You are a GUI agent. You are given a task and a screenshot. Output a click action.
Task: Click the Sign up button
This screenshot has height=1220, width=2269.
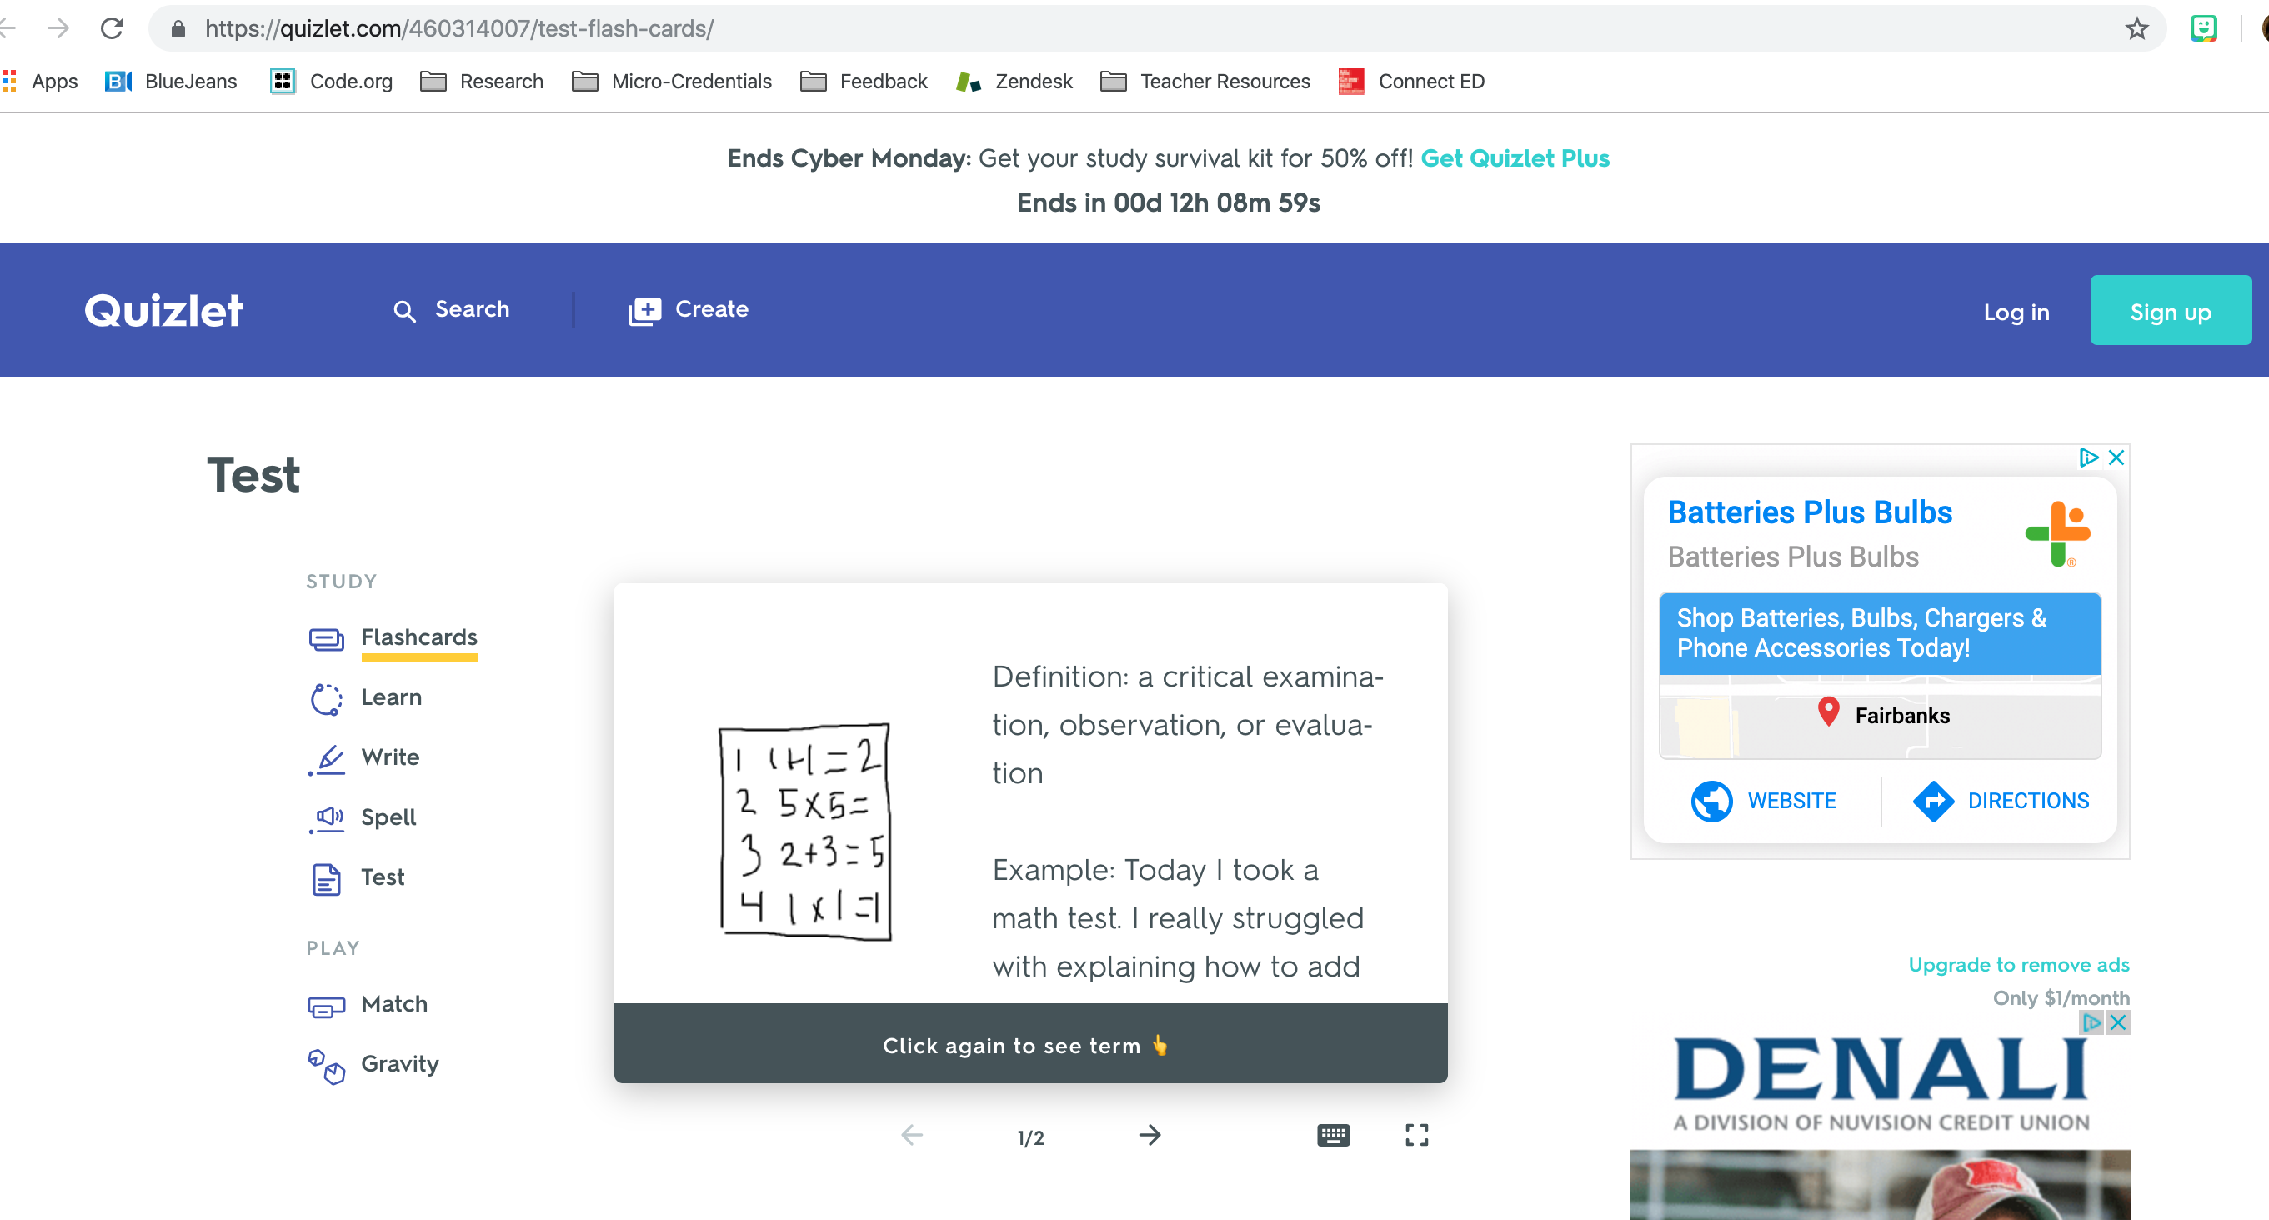coord(2170,311)
